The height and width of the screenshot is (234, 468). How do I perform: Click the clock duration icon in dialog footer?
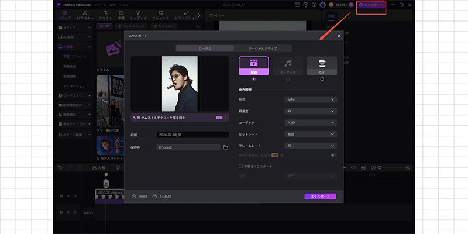click(x=134, y=197)
